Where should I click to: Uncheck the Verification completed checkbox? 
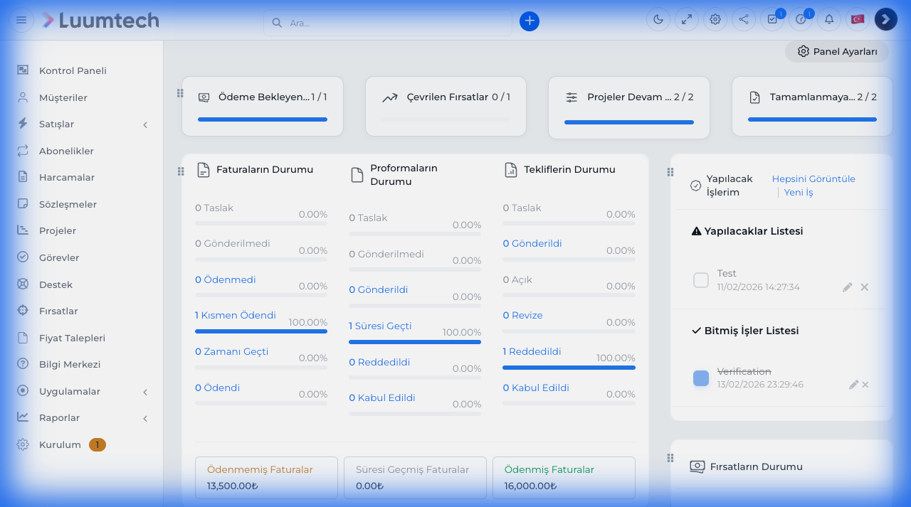click(x=701, y=378)
